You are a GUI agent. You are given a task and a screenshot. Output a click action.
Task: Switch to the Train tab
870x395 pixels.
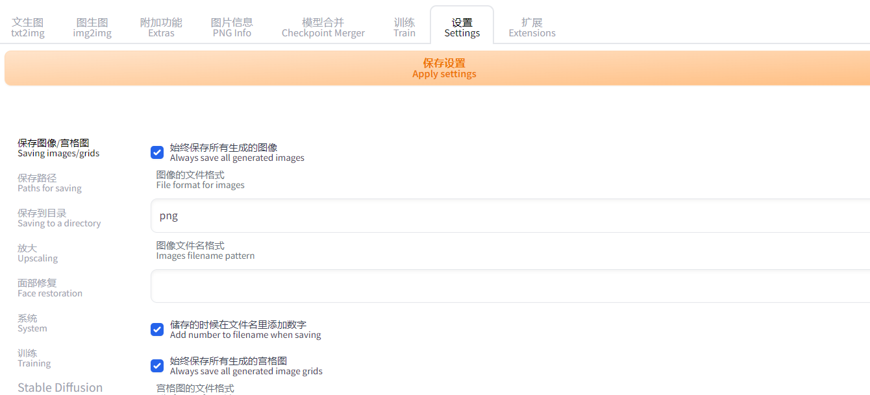pyautogui.click(x=404, y=27)
